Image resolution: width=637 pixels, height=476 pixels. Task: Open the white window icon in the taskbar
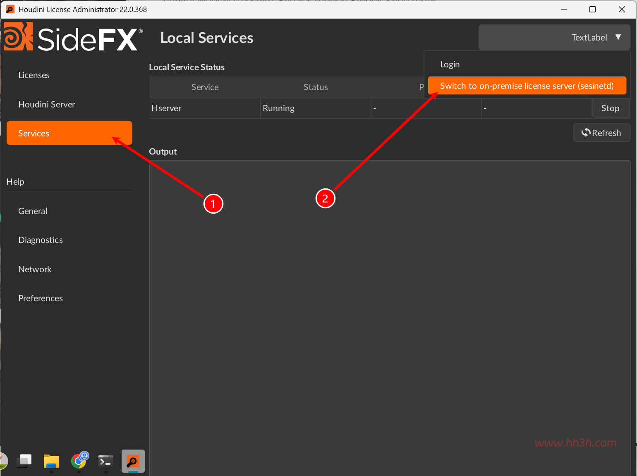click(x=24, y=460)
